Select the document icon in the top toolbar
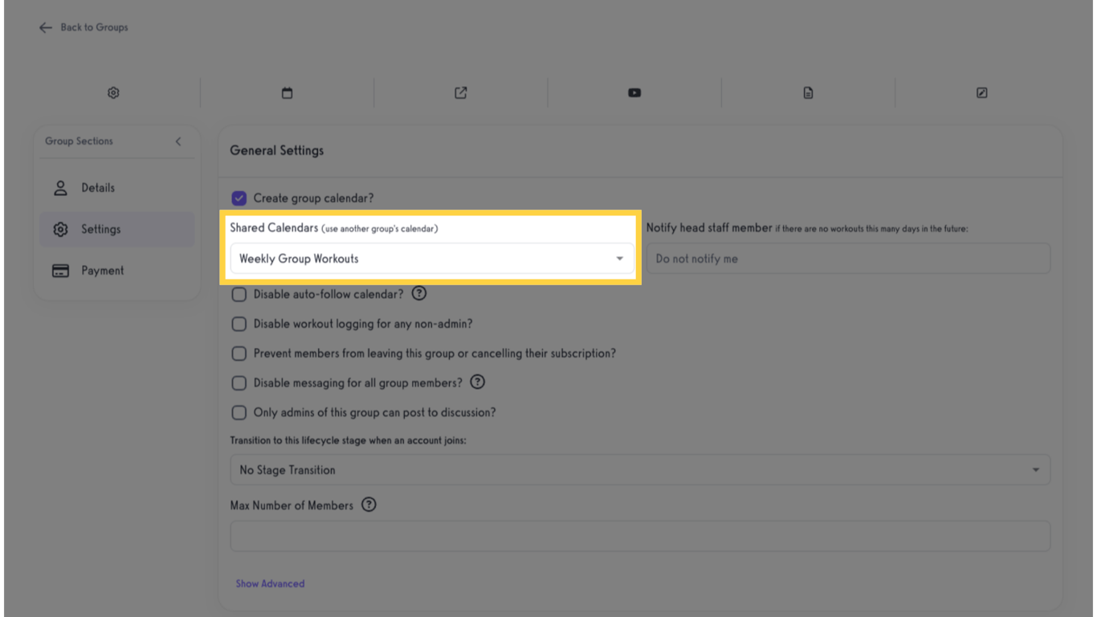 808,92
